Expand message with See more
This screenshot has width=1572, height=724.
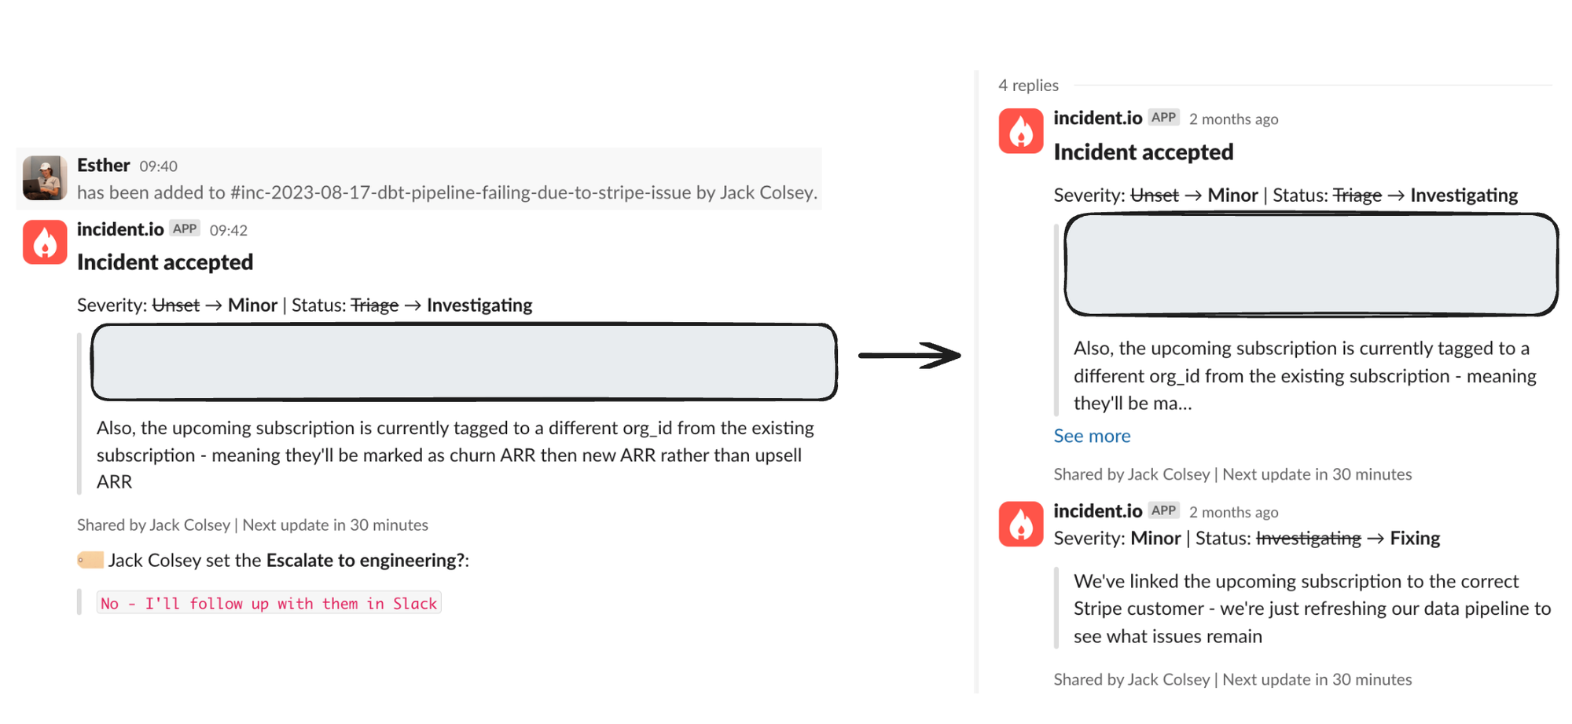coord(1092,436)
